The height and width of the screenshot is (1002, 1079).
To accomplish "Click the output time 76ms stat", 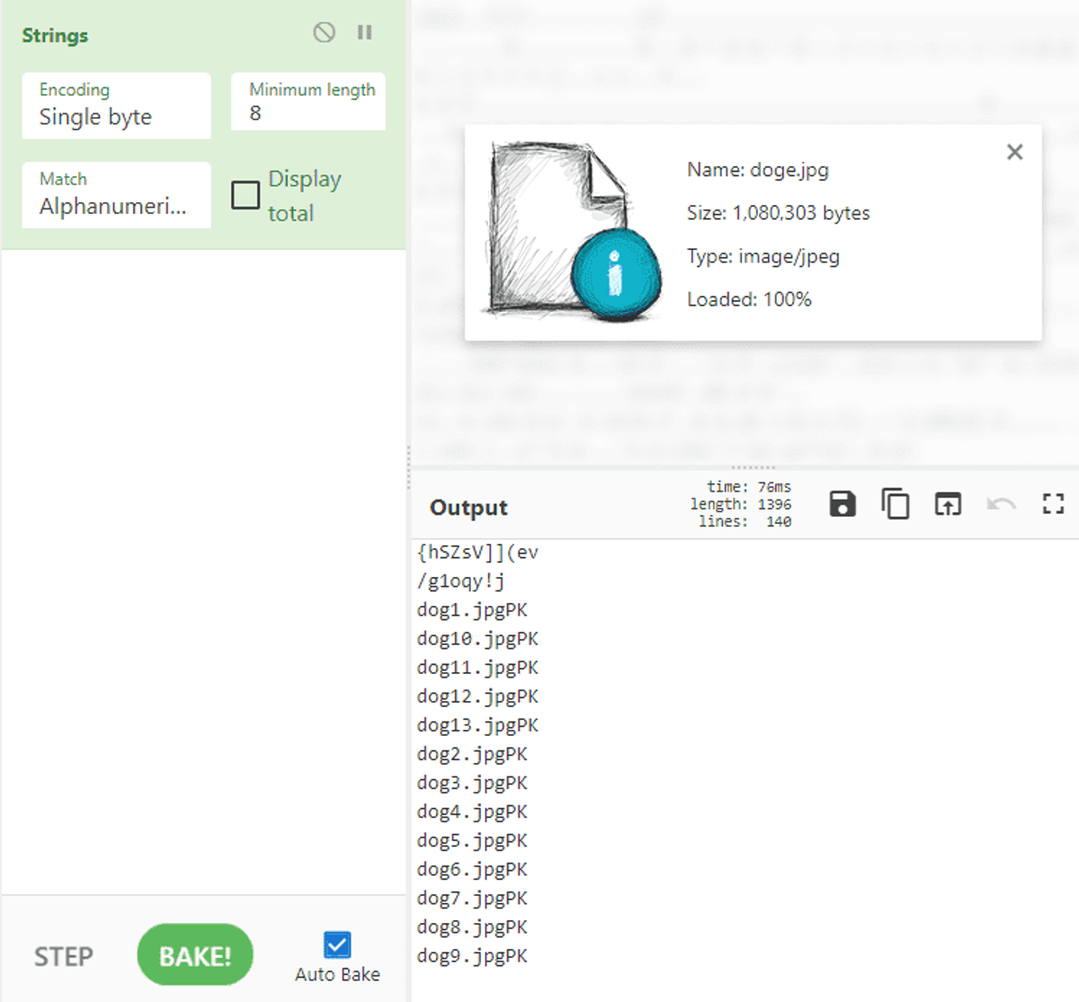I will 749,487.
